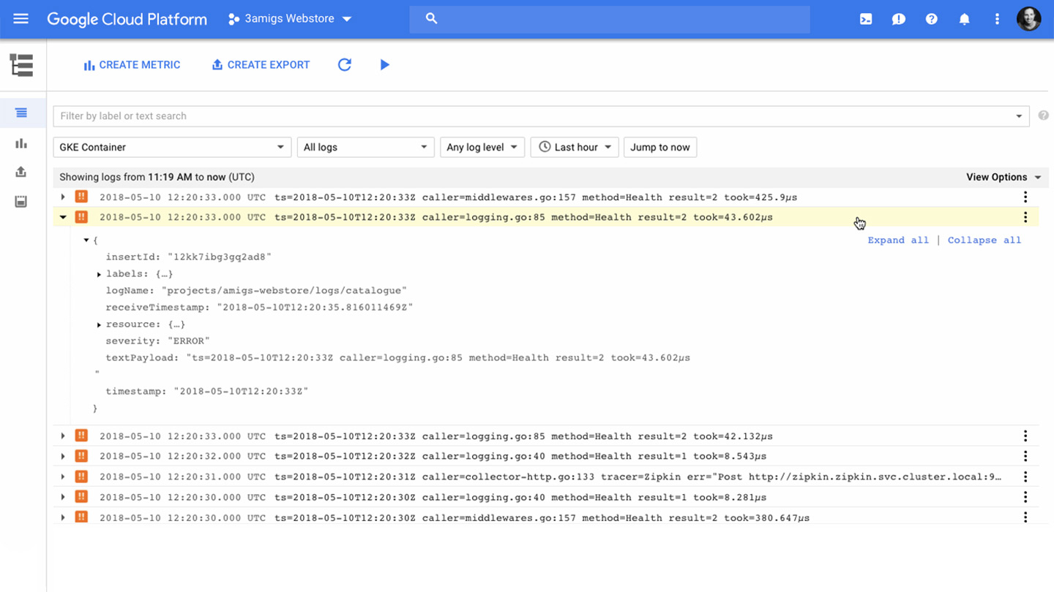Open the more menu for took=43.602µs entry
Image resolution: width=1054 pixels, height=592 pixels.
pos(1025,217)
